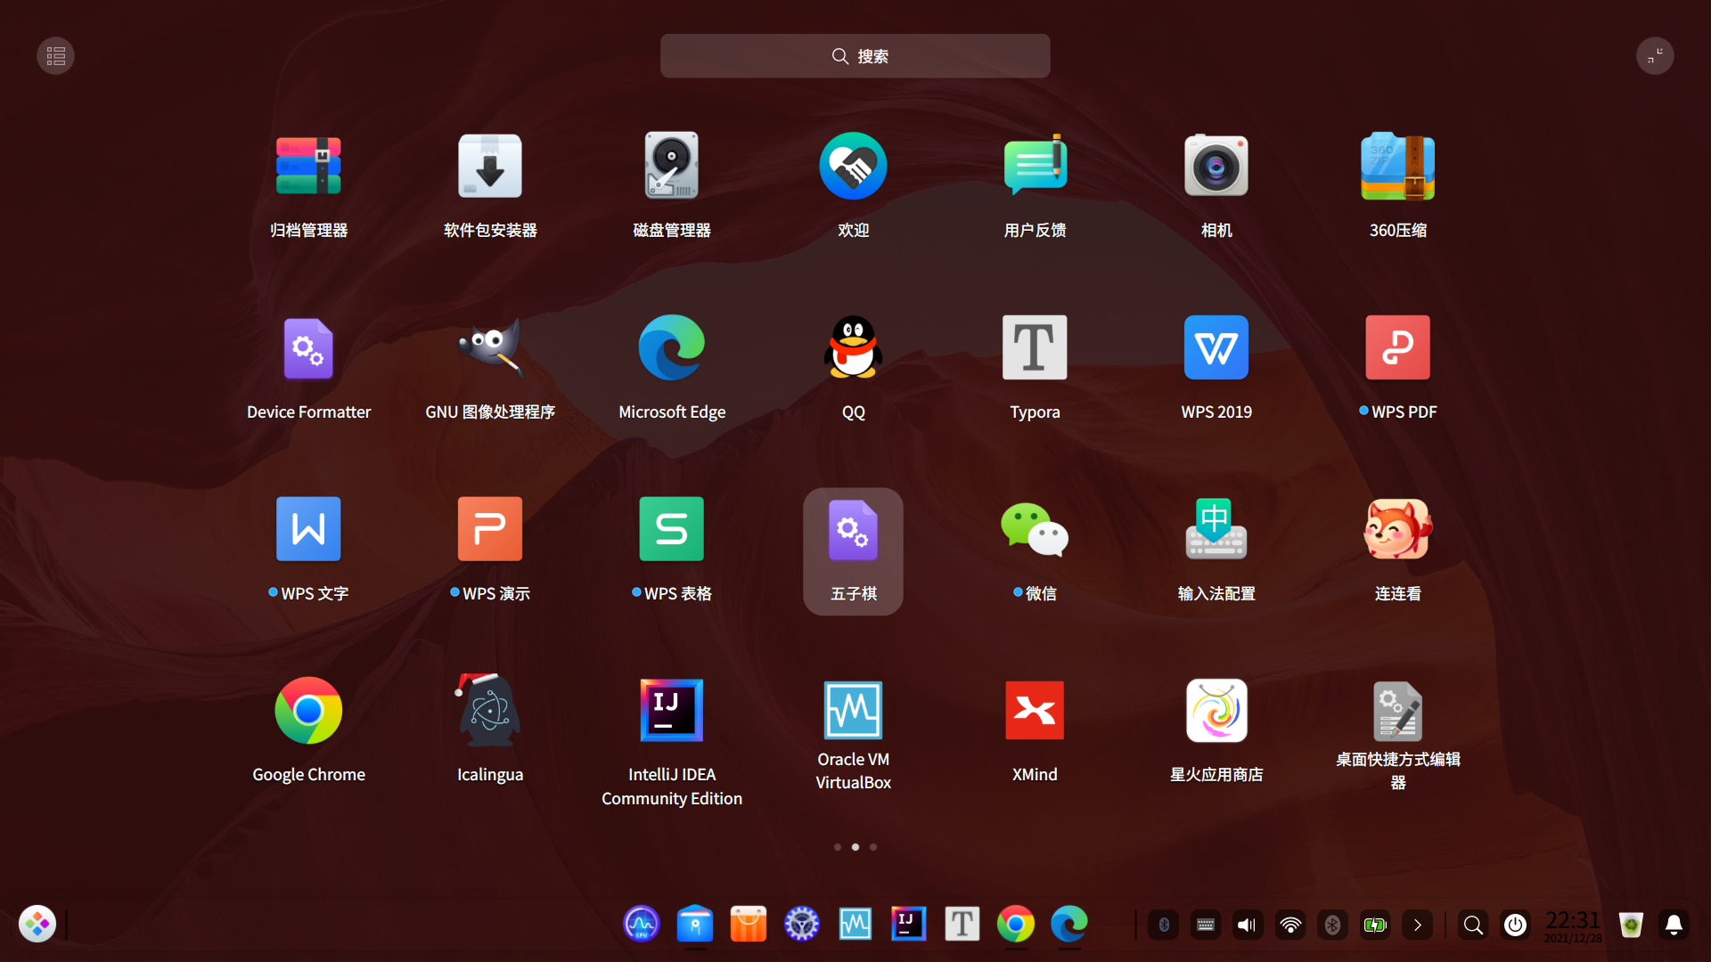Launch the GNU 图像处理程序 (GIMP) app
Viewport: 1711px width, 962px height.
[x=490, y=348]
